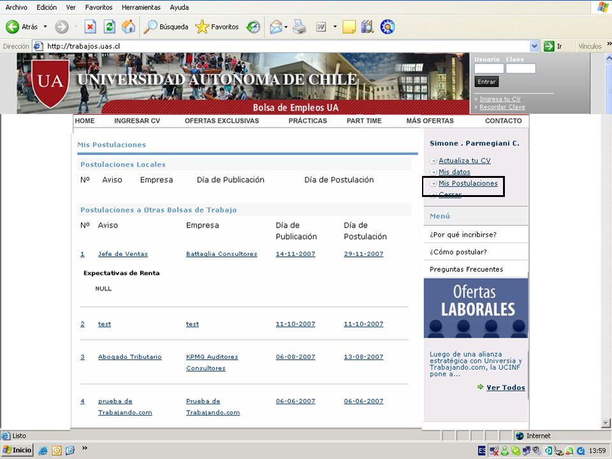Open the Archivo menu
The width and height of the screenshot is (612, 459).
pyautogui.click(x=17, y=7)
